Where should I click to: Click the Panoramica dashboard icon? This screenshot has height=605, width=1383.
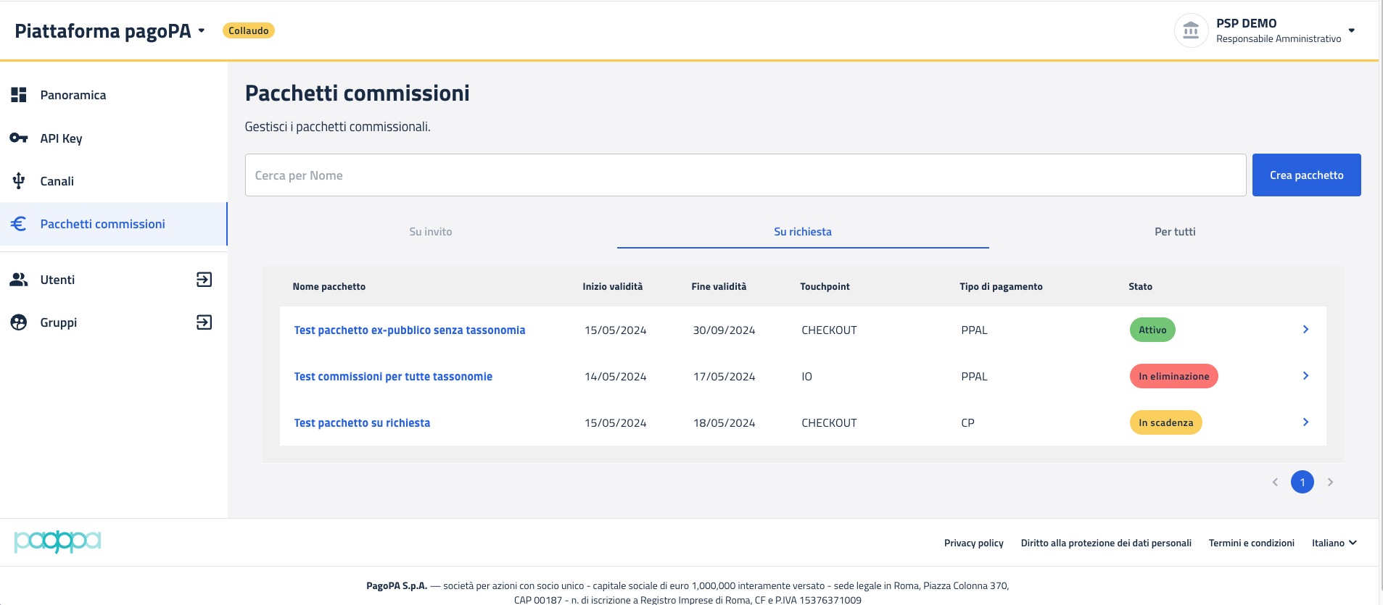tap(19, 95)
